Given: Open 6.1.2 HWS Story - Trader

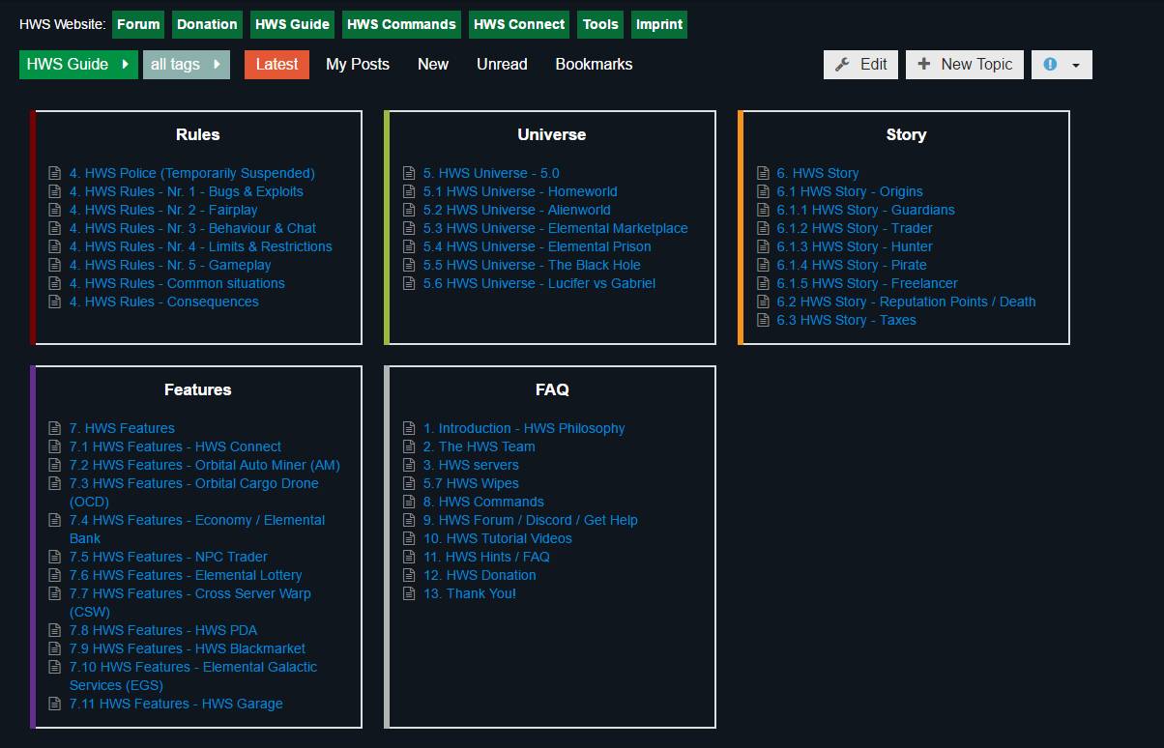Looking at the screenshot, I should tap(855, 228).
